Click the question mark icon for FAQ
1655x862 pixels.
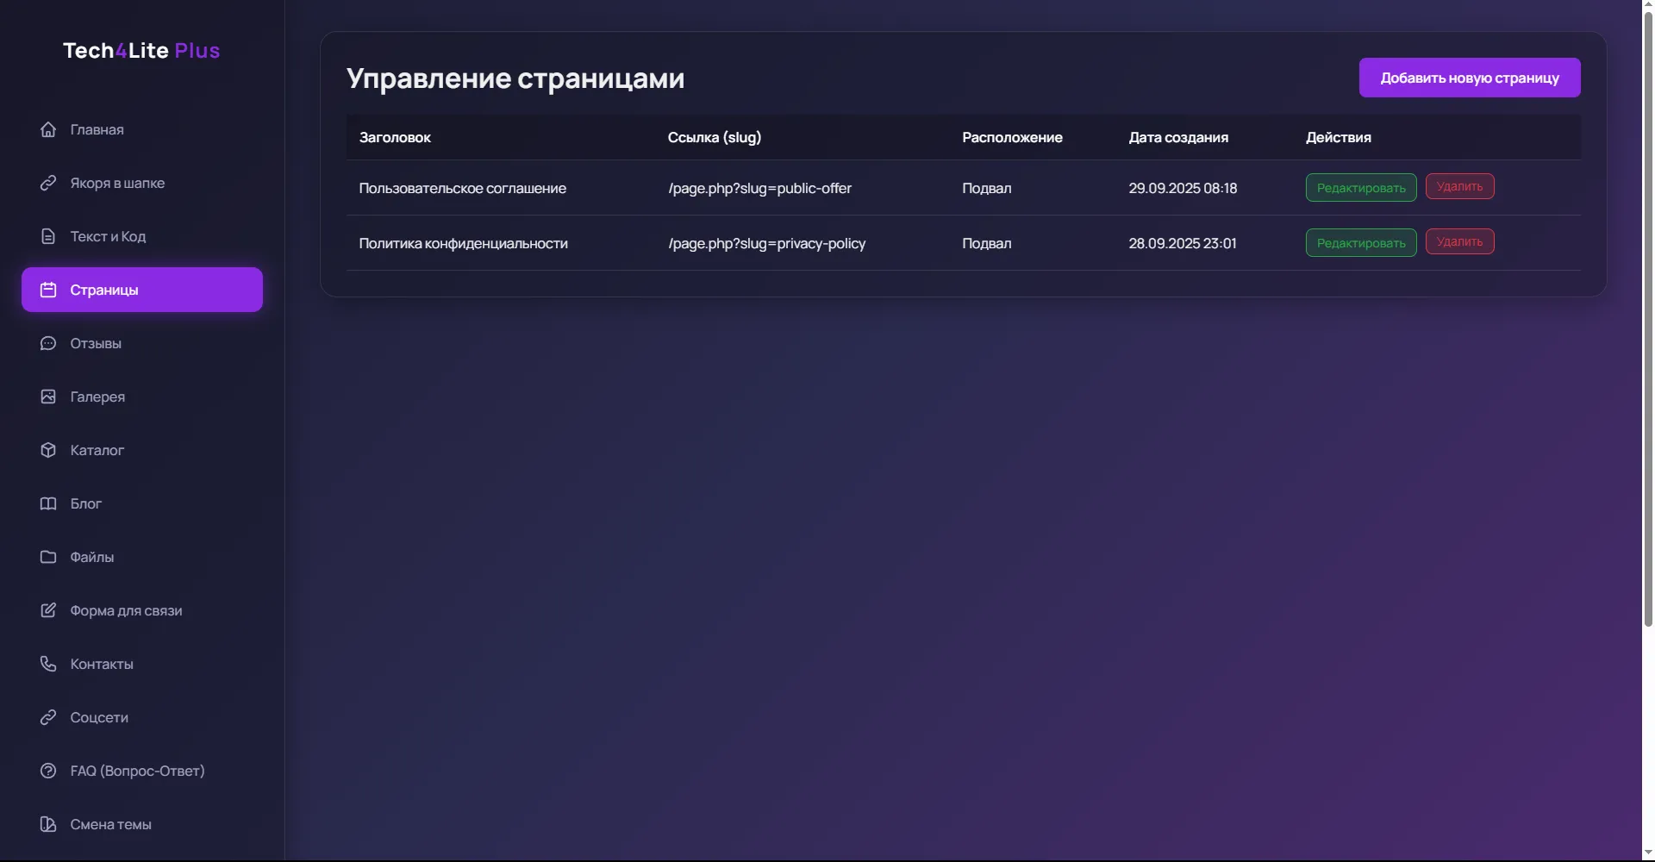pos(48,771)
